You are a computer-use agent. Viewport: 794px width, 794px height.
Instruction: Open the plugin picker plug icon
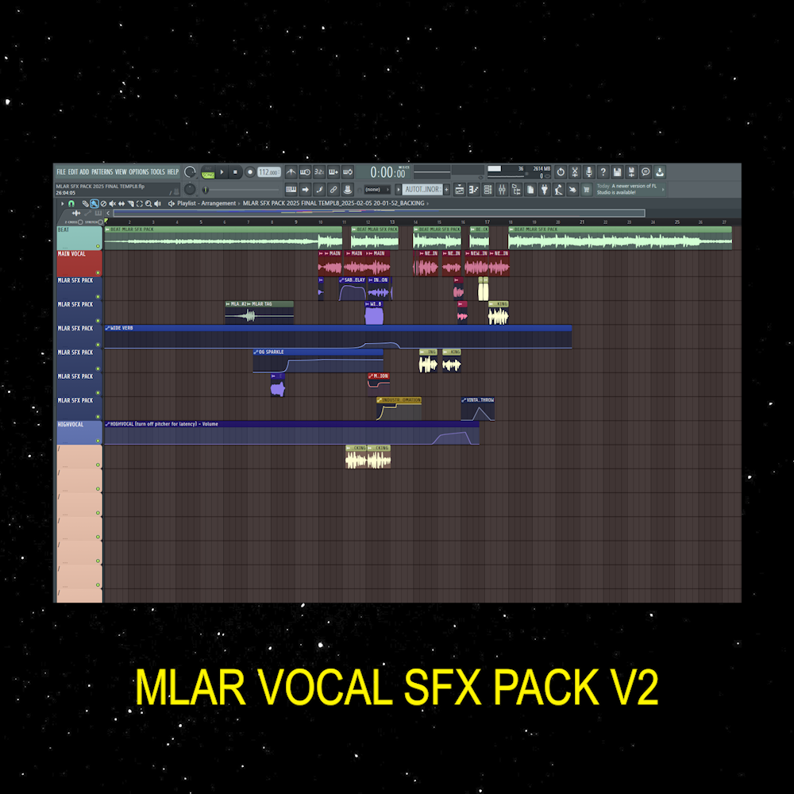[545, 190]
